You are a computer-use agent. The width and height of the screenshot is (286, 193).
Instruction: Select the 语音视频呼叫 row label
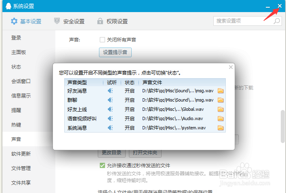(x=82, y=118)
